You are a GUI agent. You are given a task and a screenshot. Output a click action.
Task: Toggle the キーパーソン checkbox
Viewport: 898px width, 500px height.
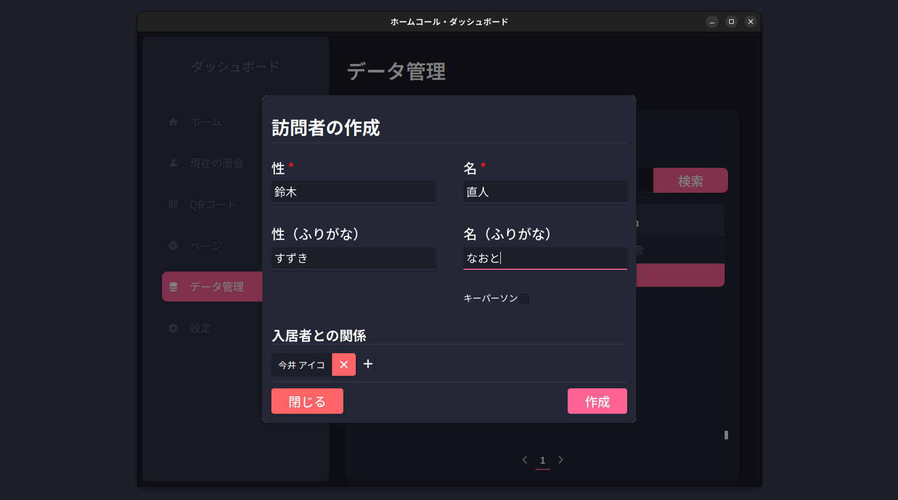(x=524, y=299)
